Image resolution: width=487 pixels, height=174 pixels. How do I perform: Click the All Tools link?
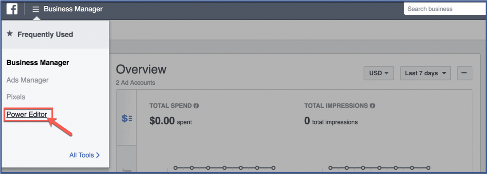pos(82,155)
